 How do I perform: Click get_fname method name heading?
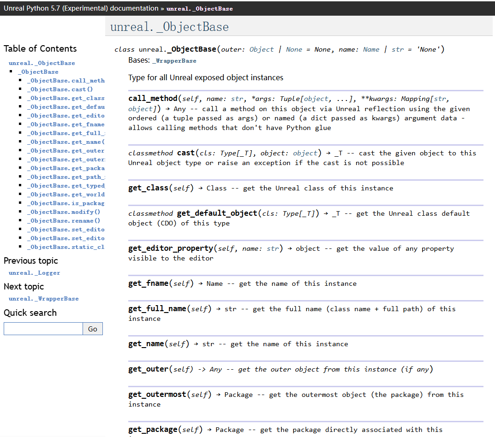148,283
